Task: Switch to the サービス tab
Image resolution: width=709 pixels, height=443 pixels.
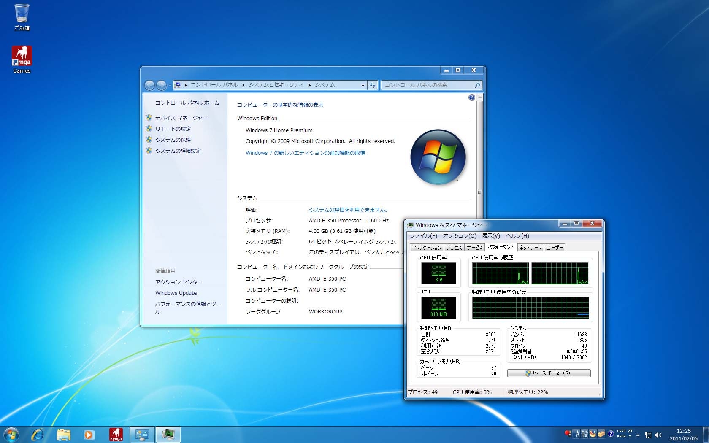Action: (474, 248)
